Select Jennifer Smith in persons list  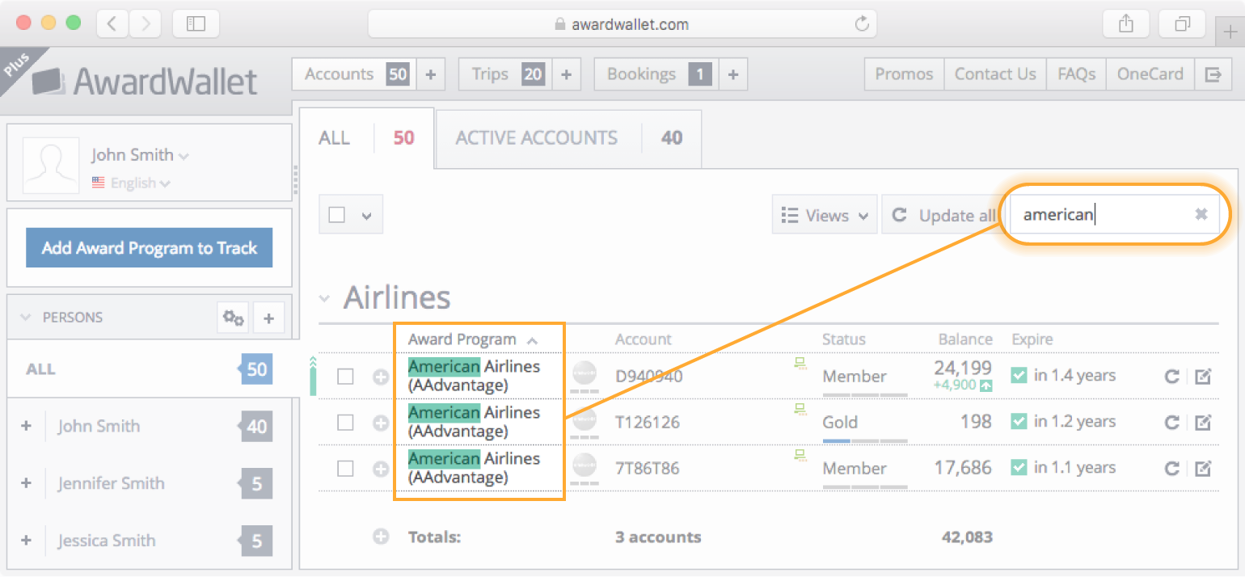coord(111,483)
